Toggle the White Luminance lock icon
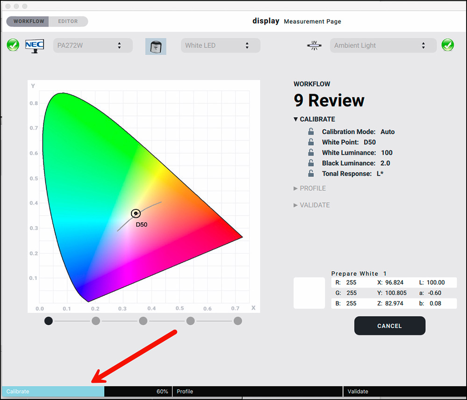 (311, 152)
